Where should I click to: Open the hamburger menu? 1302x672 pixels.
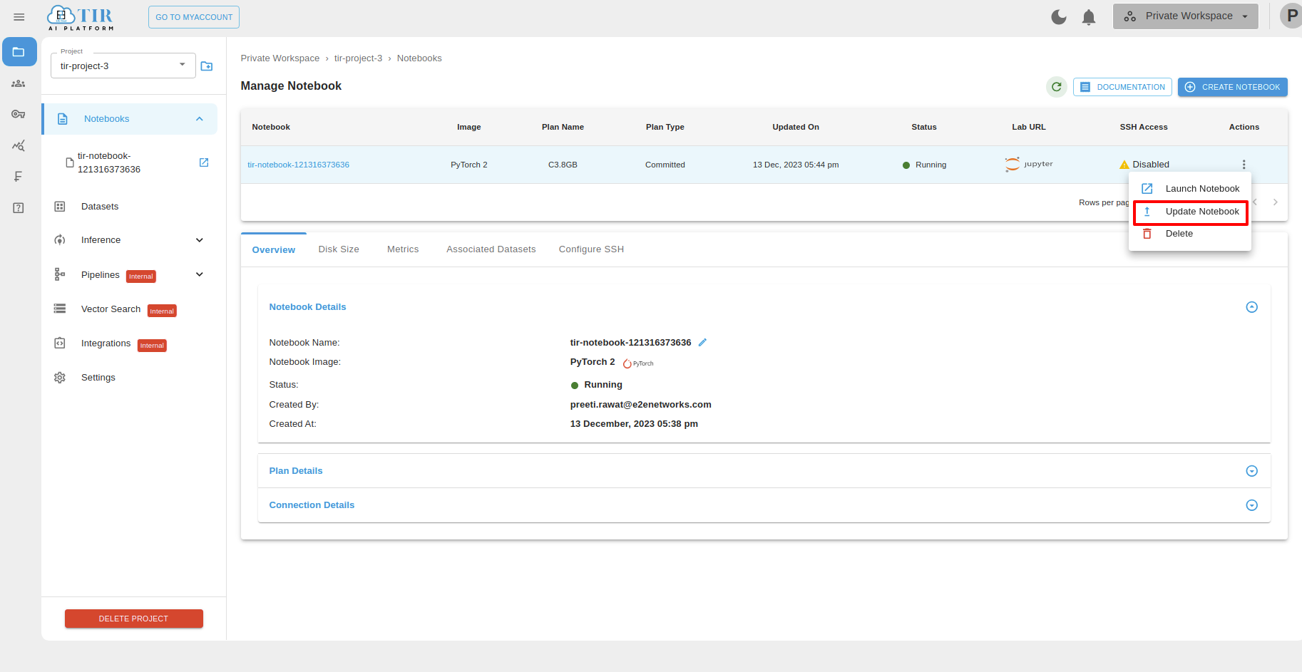pos(19,17)
